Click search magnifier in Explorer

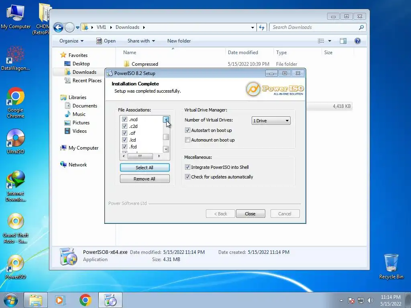point(361,27)
